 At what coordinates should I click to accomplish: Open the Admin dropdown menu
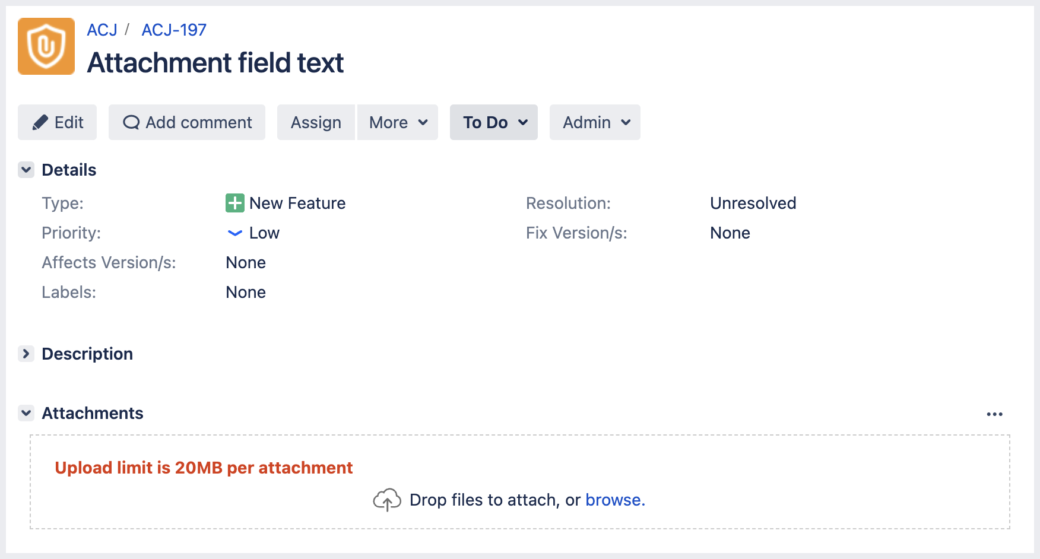click(x=594, y=122)
